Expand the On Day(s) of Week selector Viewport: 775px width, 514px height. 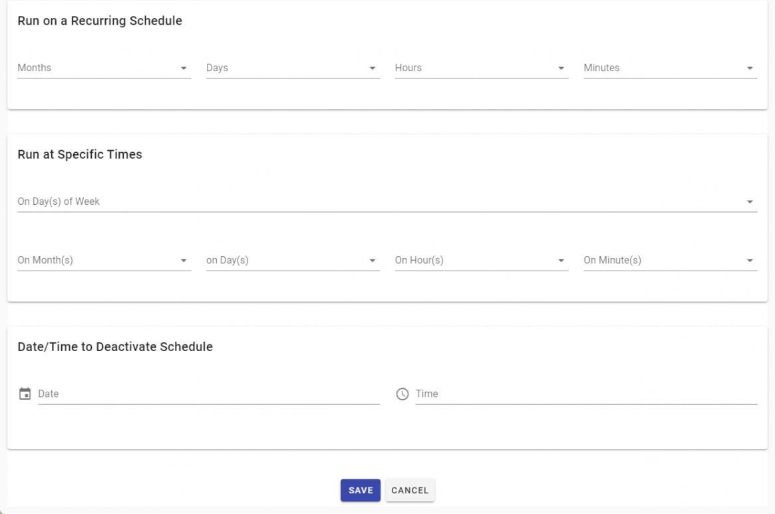coord(387,201)
